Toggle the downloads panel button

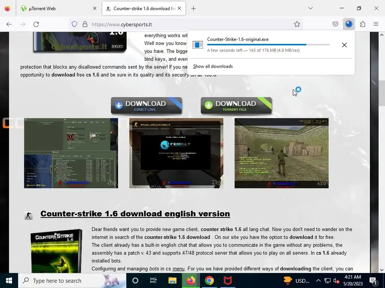point(349,24)
